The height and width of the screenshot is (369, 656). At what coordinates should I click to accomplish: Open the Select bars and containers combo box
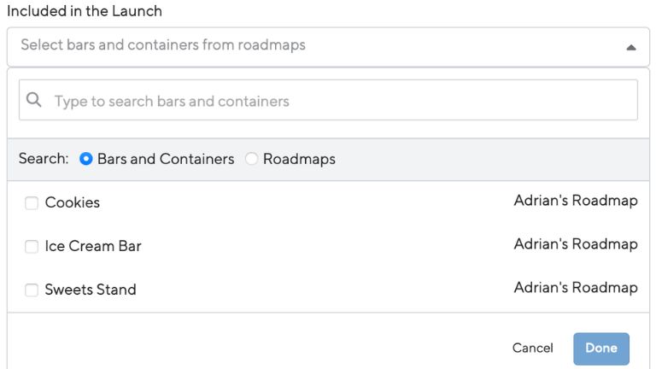point(328,47)
